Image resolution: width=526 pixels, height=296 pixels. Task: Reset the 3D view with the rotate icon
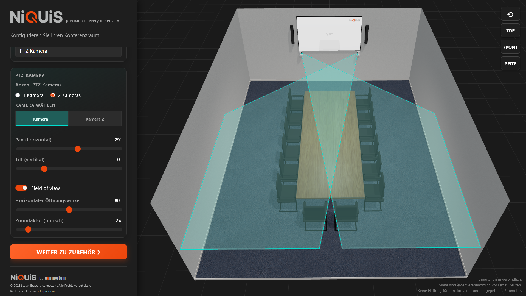510,14
